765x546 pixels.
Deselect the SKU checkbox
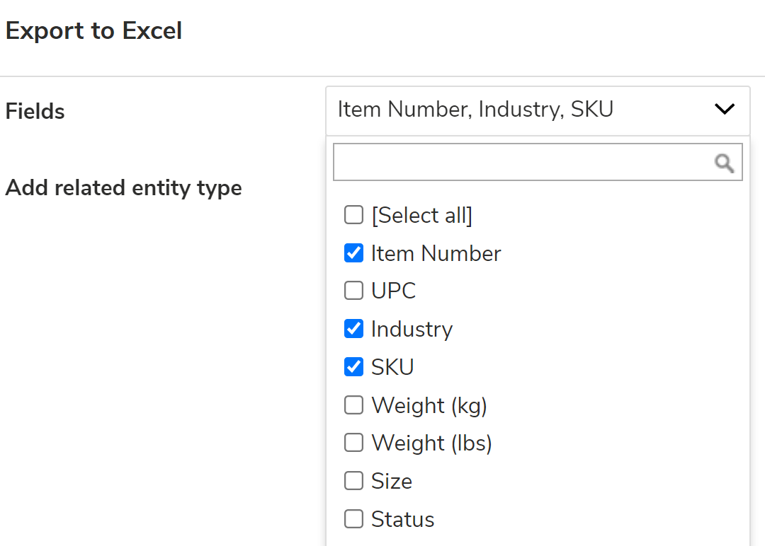click(x=353, y=367)
